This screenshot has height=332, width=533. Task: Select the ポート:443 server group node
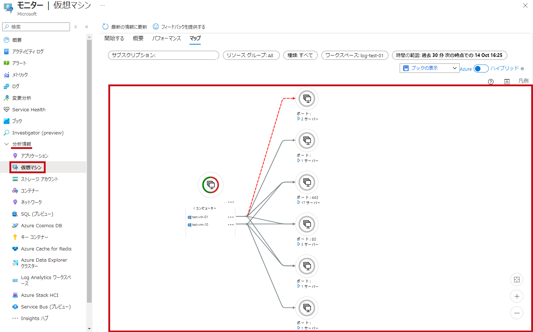[307, 182]
